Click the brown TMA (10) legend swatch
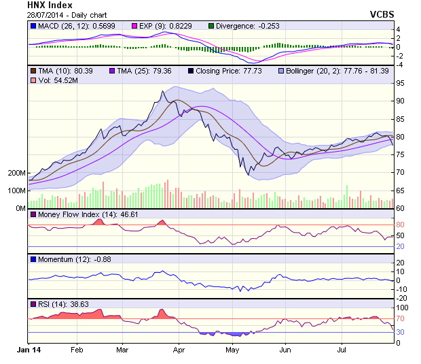The width and height of the screenshot is (421, 364). coord(32,70)
